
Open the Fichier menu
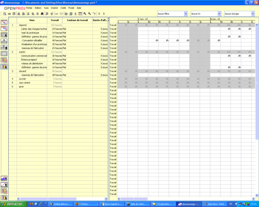[29, 8]
